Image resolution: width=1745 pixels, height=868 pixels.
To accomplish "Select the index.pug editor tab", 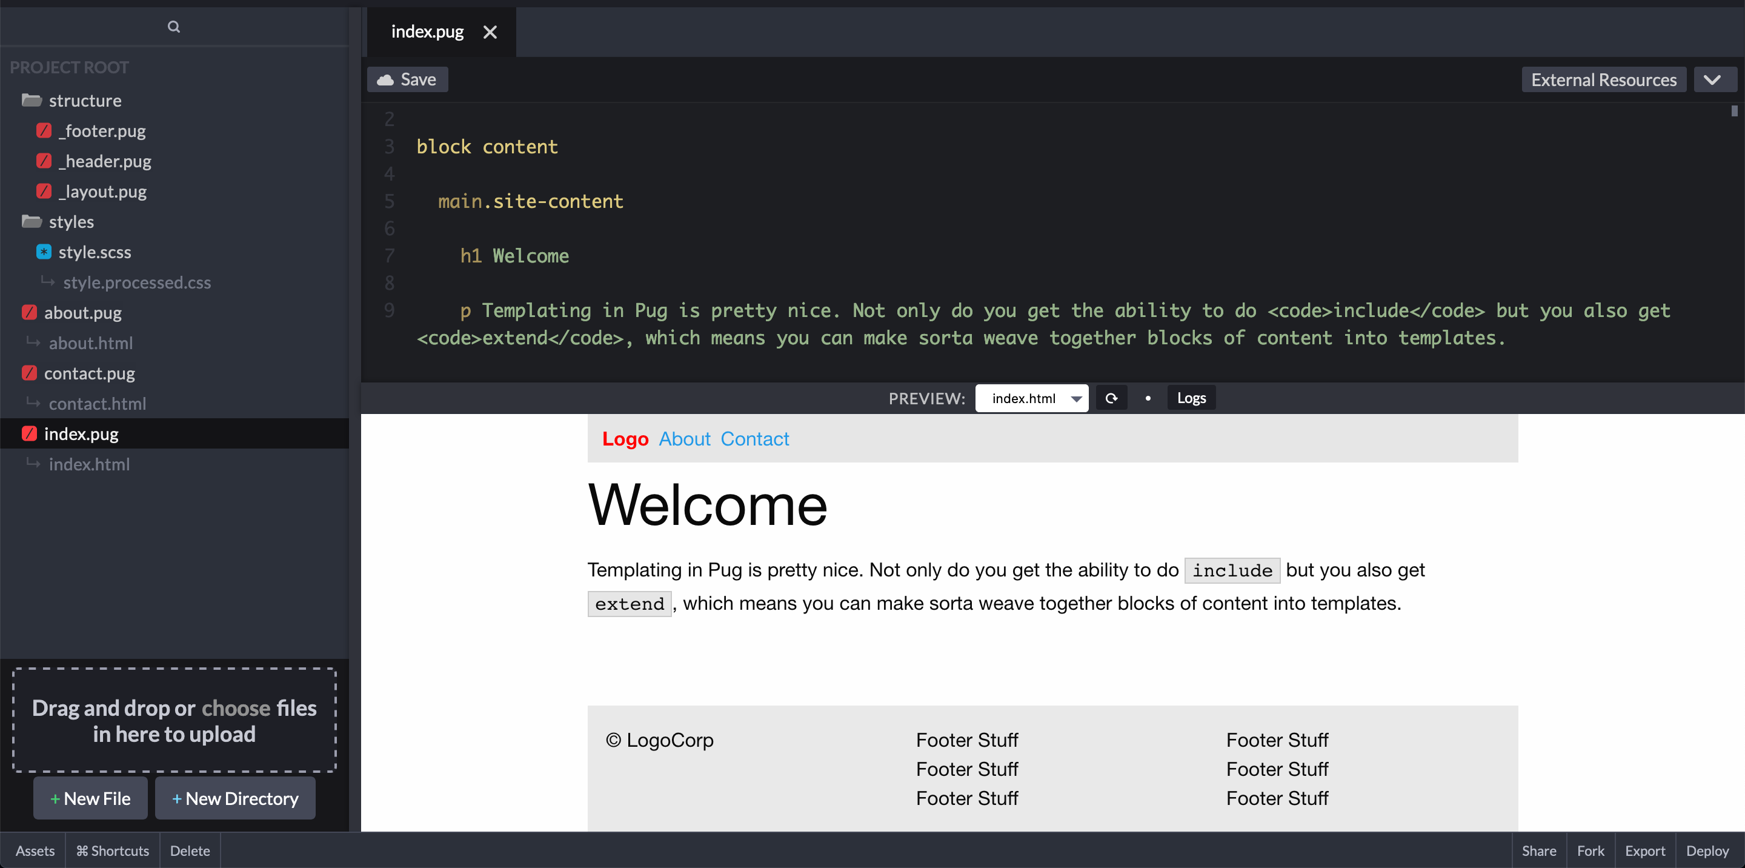I will pyautogui.click(x=427, y=32).
